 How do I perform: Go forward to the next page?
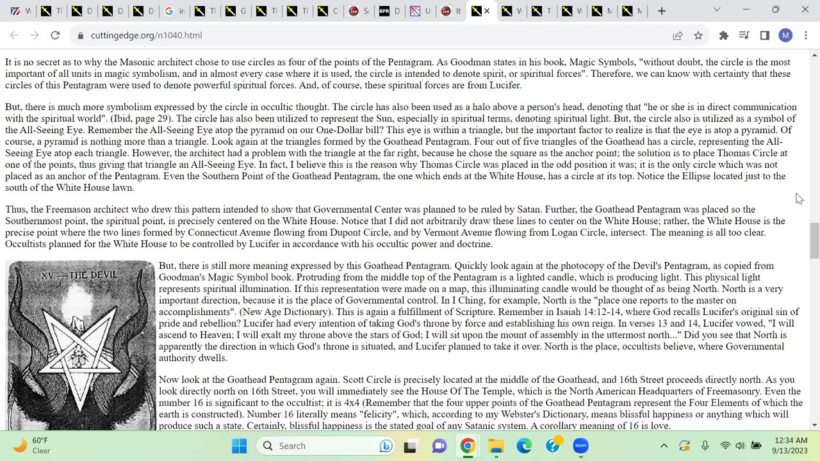tap(35, 35)
